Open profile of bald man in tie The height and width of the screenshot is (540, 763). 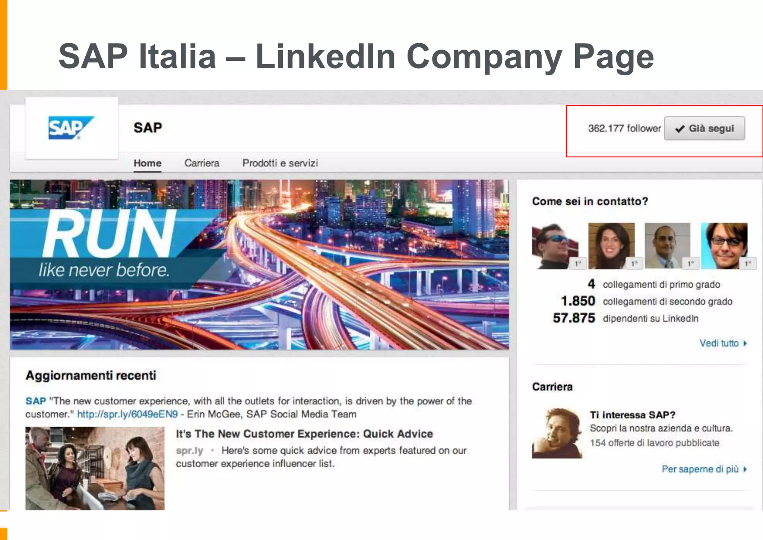coord(668,246)
